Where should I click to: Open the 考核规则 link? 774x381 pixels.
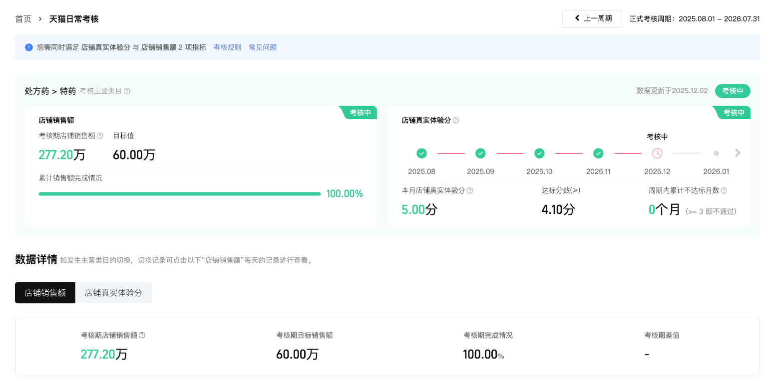coord(227,47)
